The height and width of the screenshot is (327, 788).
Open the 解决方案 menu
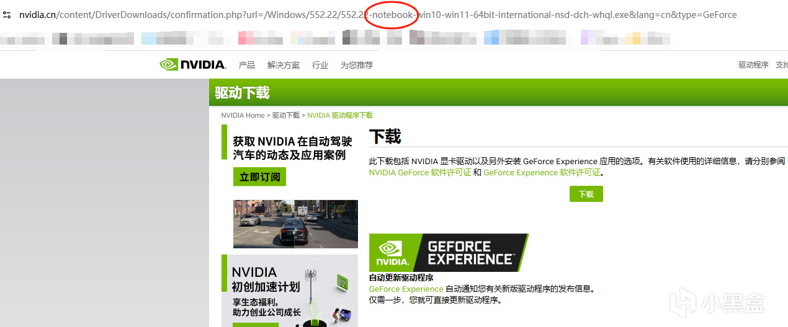coord(284,65)
